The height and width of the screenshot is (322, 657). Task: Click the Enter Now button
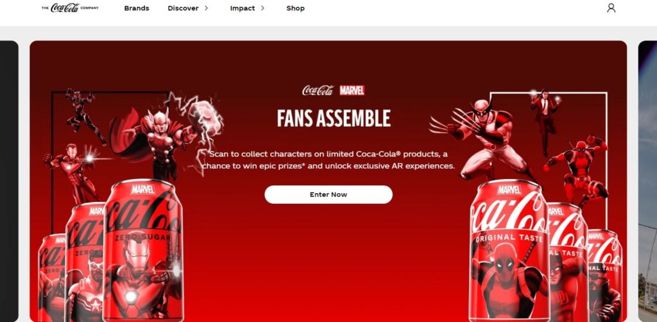328,195
